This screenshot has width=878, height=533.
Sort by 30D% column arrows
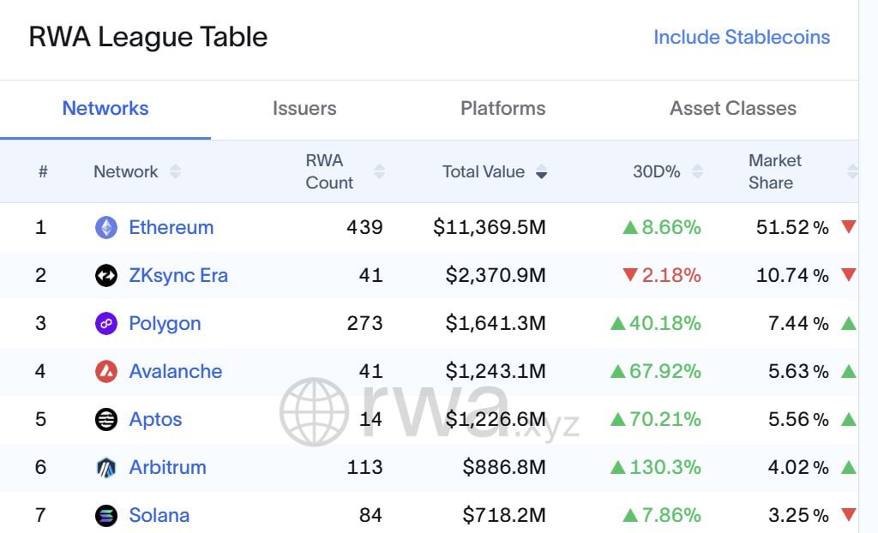click(x=697, y=171)
